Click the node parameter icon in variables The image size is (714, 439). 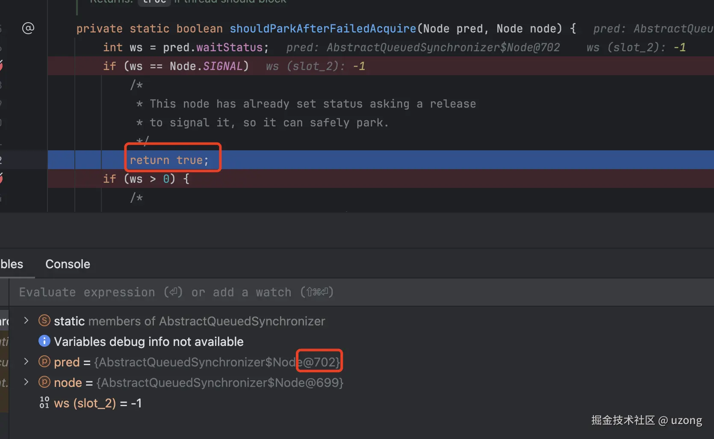(44, 382)
